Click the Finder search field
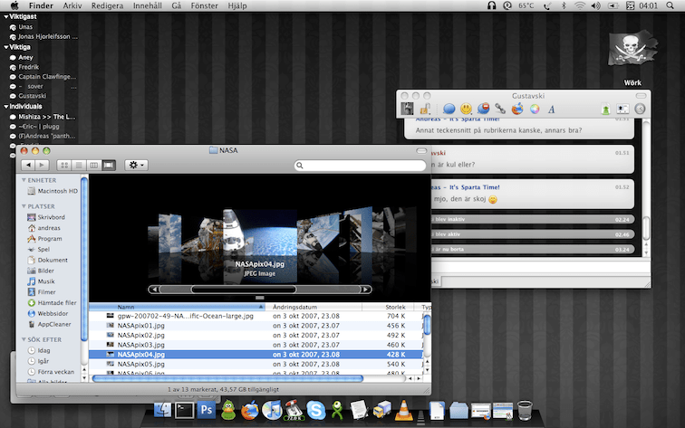This screenshot has width=685, height=428. (360, 166)
